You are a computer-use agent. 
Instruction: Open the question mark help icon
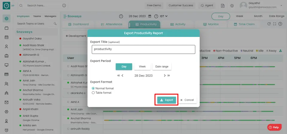point(280,24)
